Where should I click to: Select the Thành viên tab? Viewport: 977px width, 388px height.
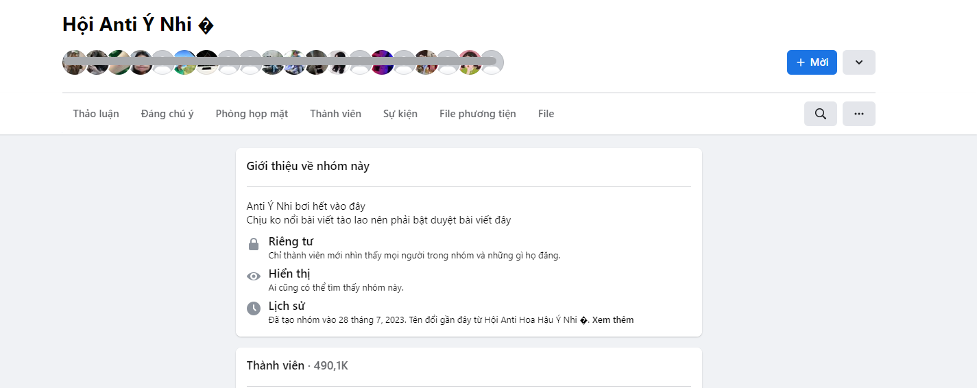[x=335, y=114]
